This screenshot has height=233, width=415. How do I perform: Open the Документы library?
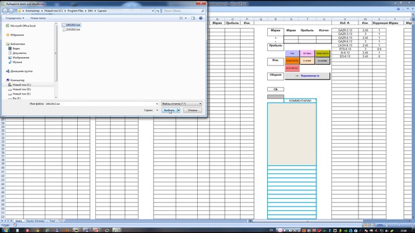point(18,53)
